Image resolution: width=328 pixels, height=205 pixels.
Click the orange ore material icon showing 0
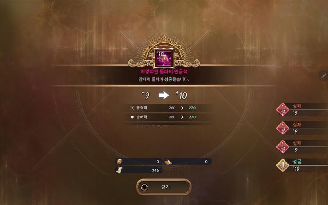tap(168, 162)
